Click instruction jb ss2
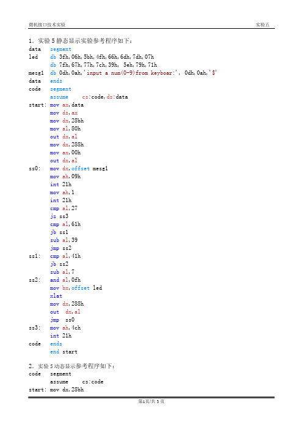 (x=59, y=264)
